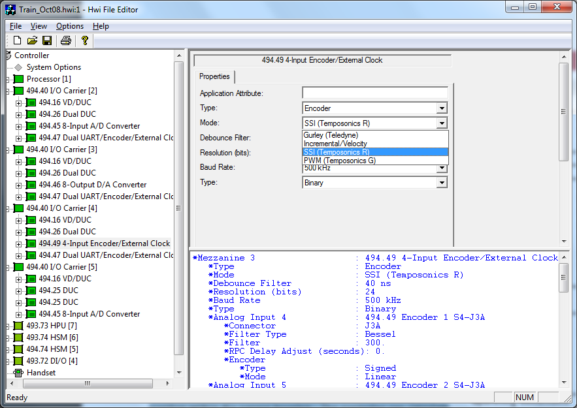Choose Incremental/Velocity from mode list
577x408 pixels.
(375, 144)
